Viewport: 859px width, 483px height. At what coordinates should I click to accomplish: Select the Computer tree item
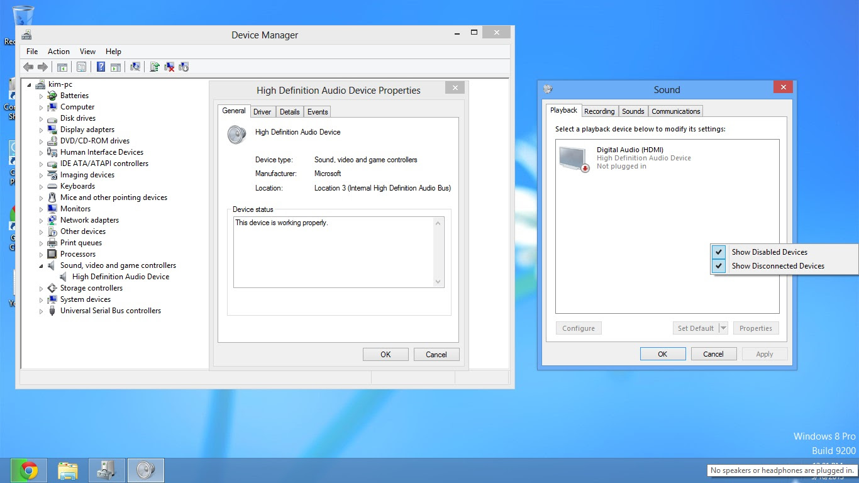click(x=77, y=107)
